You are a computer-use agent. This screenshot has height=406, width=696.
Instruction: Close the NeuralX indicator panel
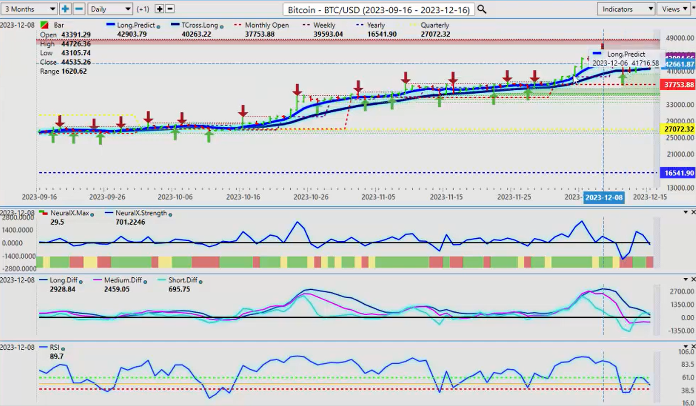[693, 212]
